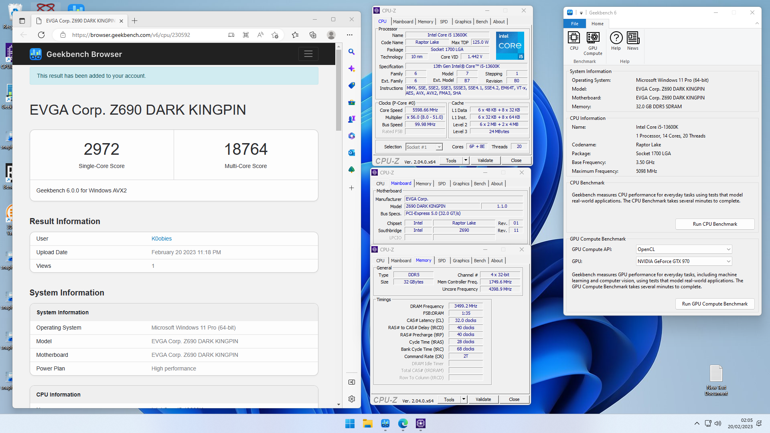Image resolution: width=770 pixels, height=433 pixels.
Task: Open GPU NVIDIA GeForce GTX 970 dropdown
Action: [684, 261]
